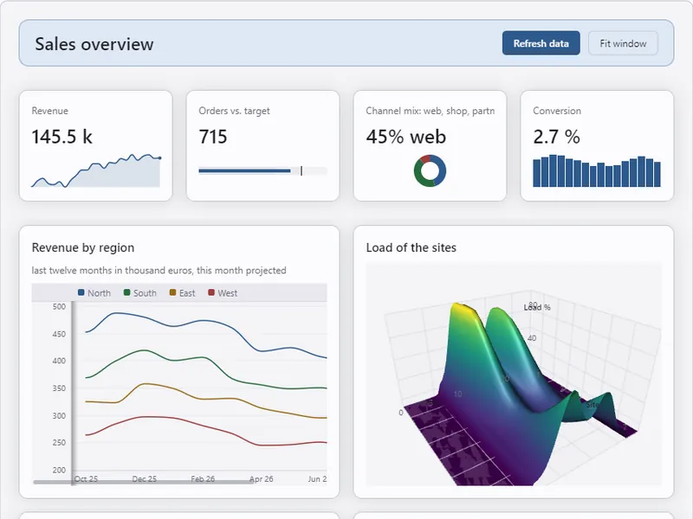Click the Sales overview heading

pyautogui.click(x=94, y=44)
